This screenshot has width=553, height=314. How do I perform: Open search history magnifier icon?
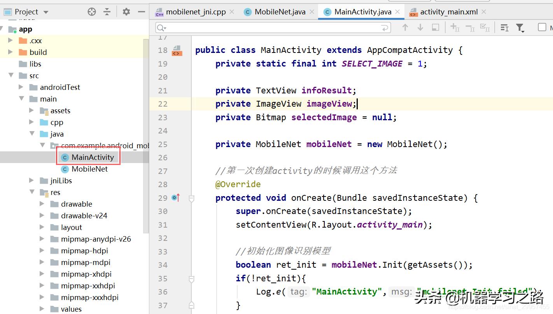point(161,28)
